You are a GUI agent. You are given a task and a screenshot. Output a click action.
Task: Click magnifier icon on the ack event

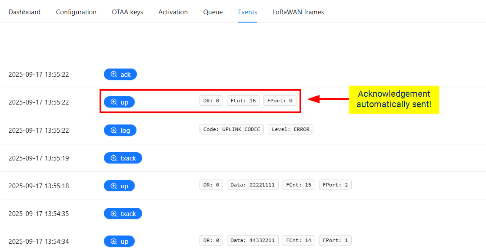(x=114, y=75)
